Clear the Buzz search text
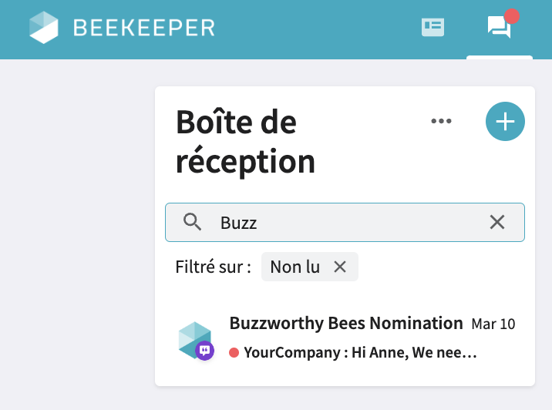The width and height of the screenshot is (552, 410). pos(497,223)
